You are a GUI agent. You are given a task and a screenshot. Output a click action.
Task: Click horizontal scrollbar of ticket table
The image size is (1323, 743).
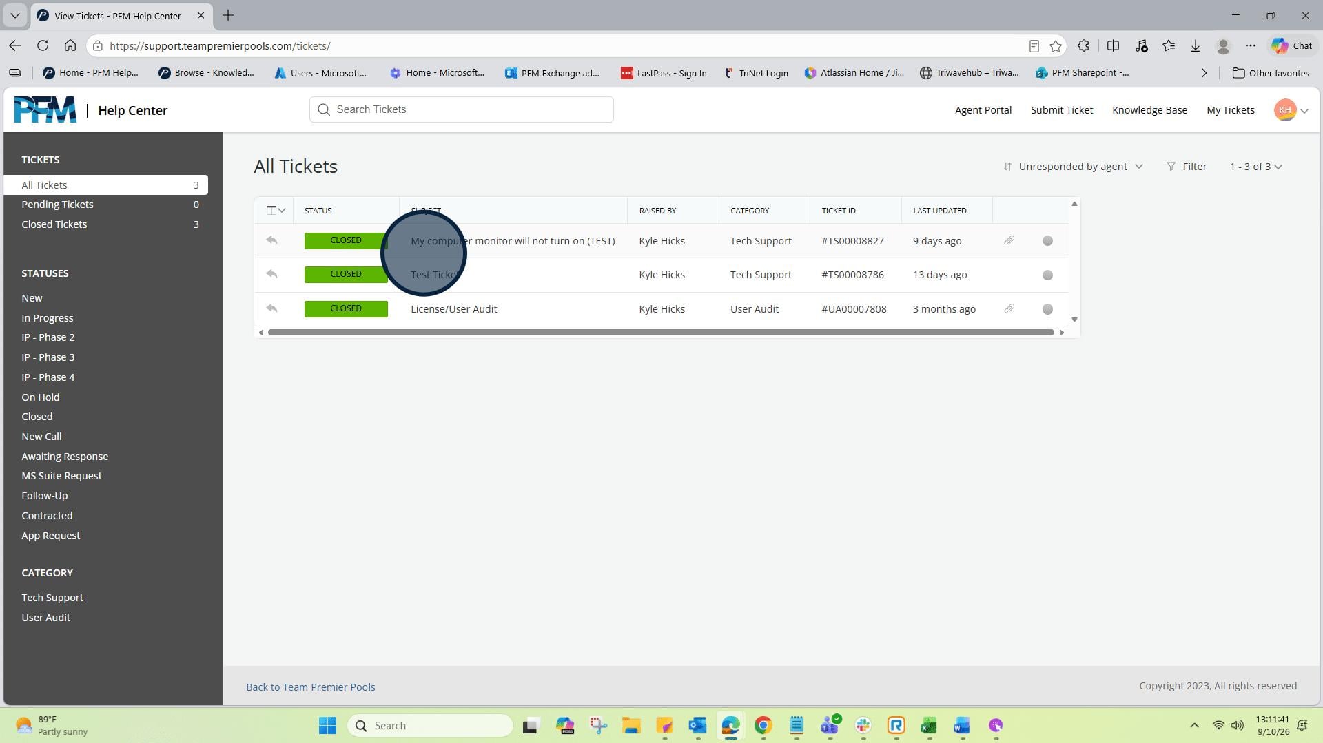tap(661, 333)
